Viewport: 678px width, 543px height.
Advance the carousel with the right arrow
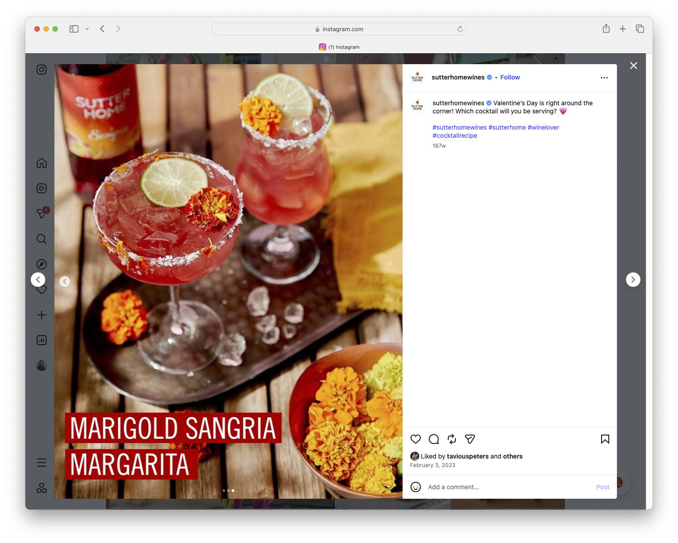(633, 279)
